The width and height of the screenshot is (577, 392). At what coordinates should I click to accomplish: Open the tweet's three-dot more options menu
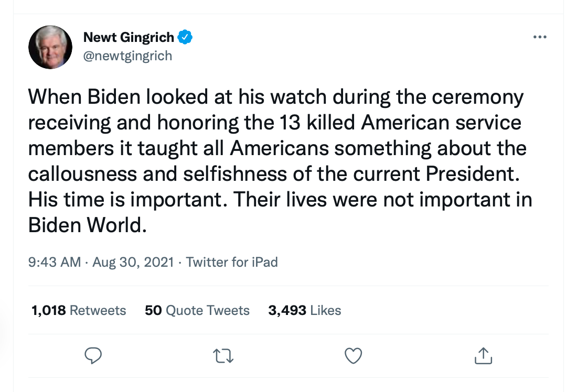[539, 37]
